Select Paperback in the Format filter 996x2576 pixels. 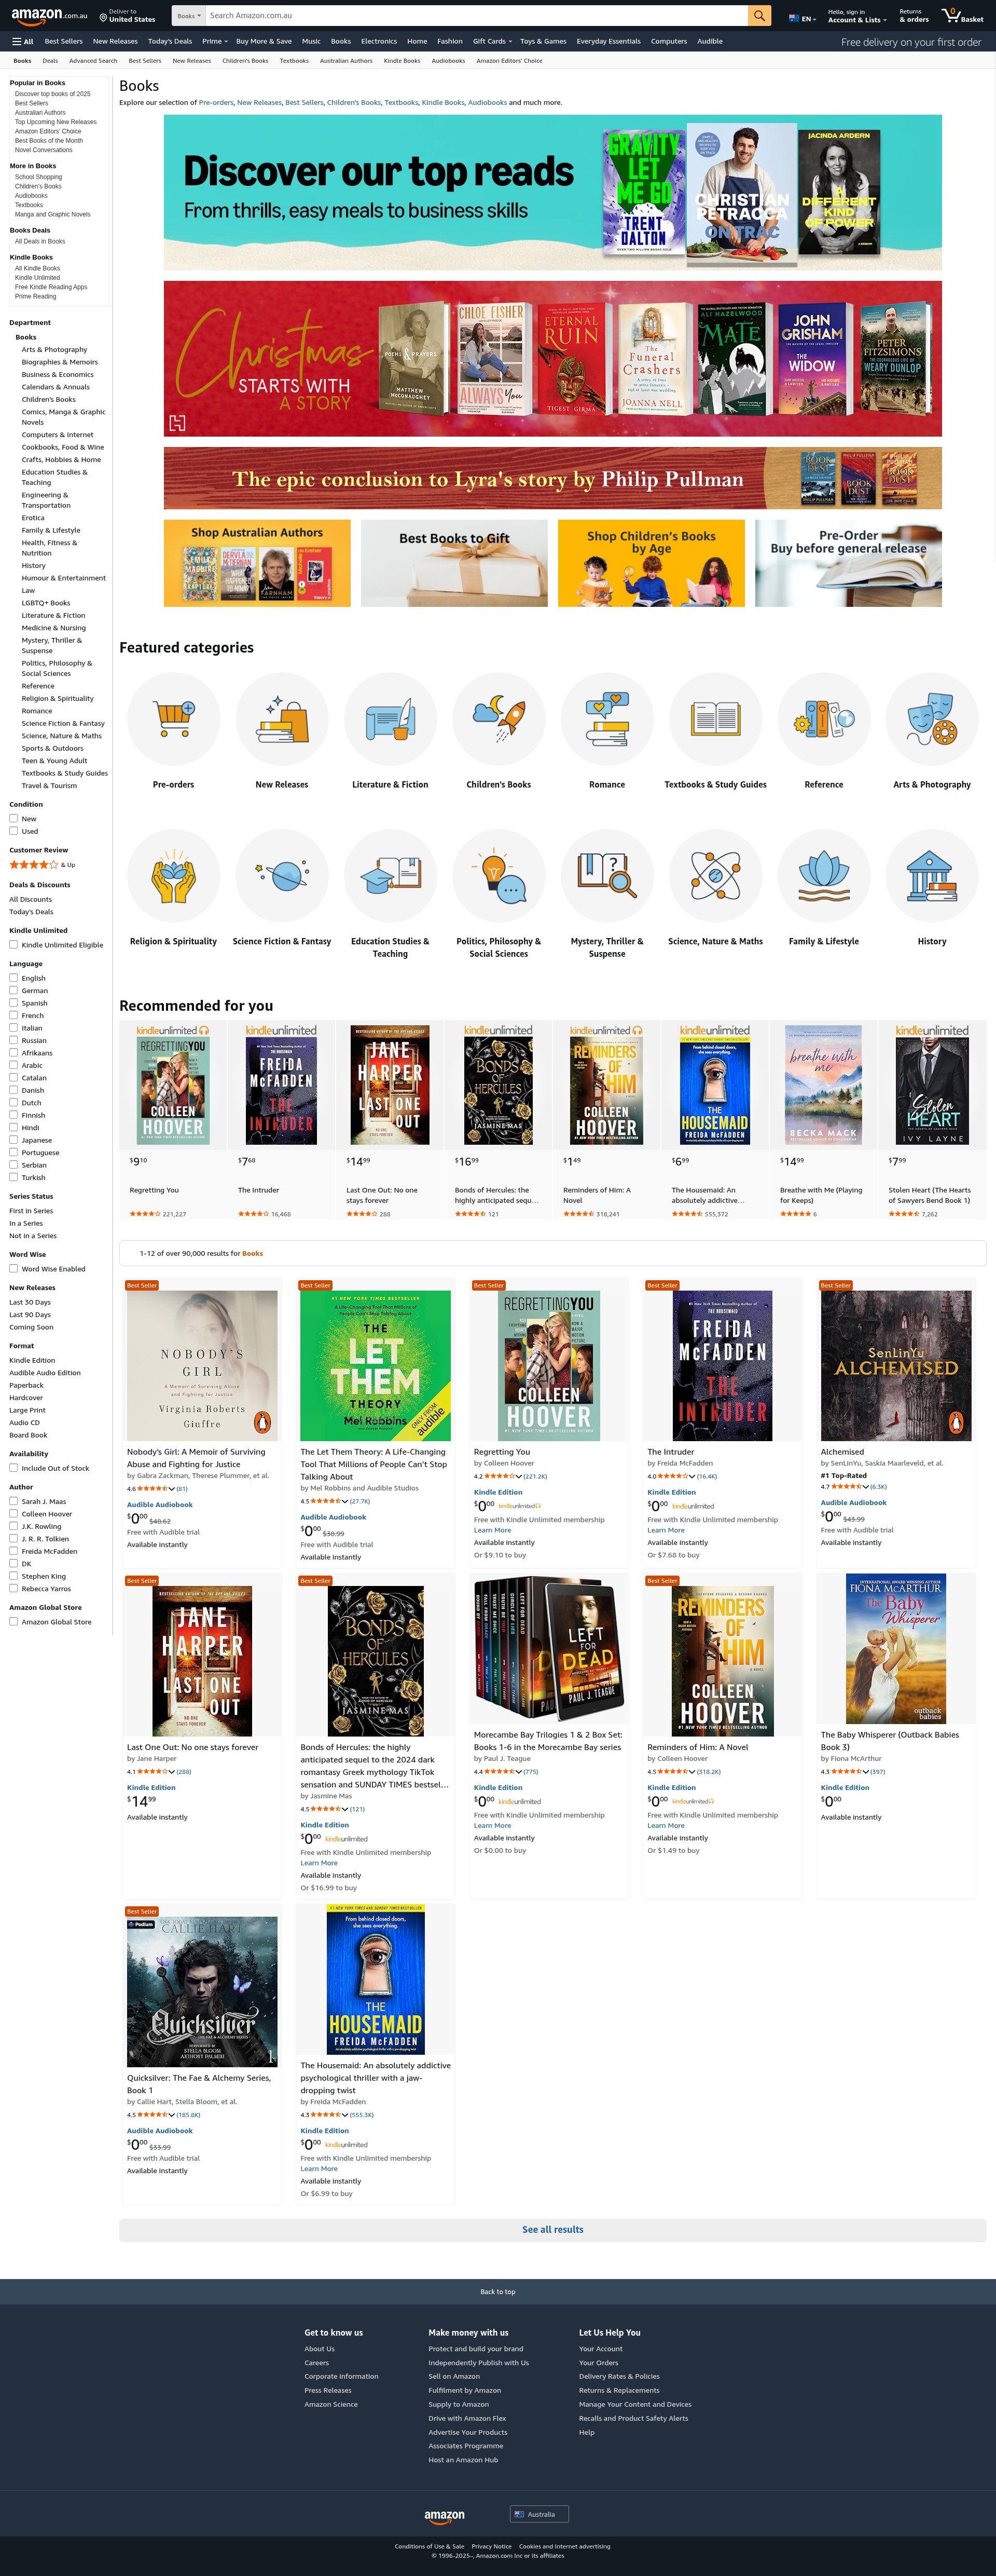pyautogui.click(x=26, y=1385)
